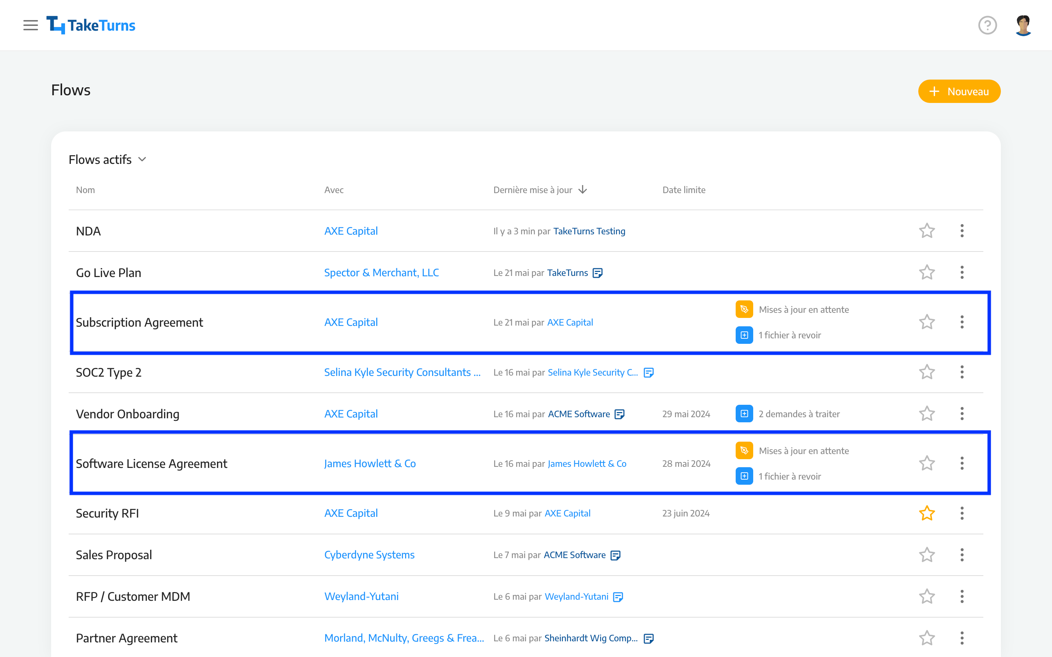Open more options for RFP / Customer MDM
1052x657 pixels.
click(x=962, y=596)
